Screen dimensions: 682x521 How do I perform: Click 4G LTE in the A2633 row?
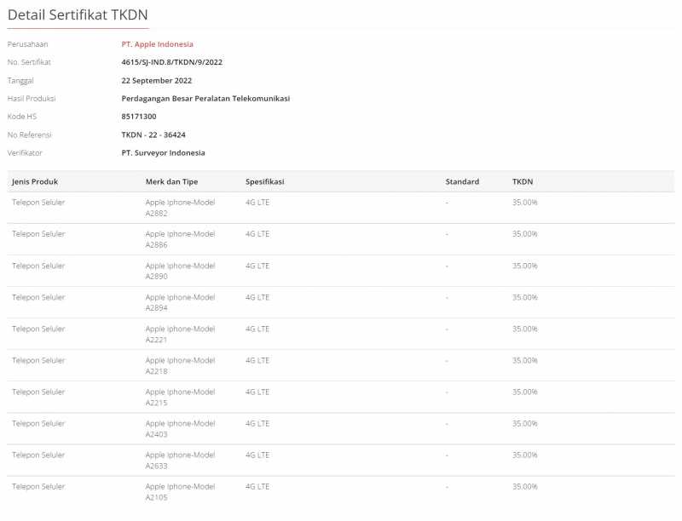point(257,455)
